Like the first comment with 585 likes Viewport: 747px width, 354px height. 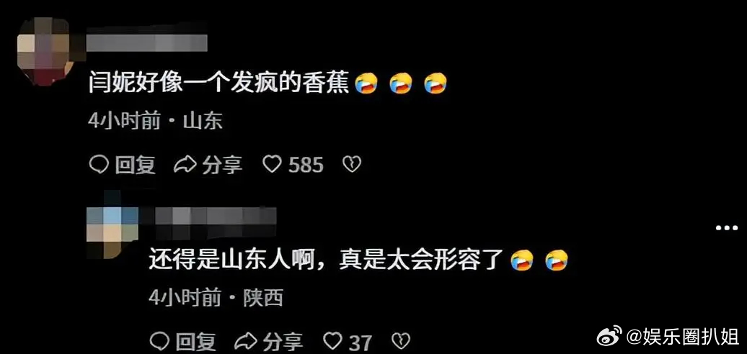[x=273, y=165]
